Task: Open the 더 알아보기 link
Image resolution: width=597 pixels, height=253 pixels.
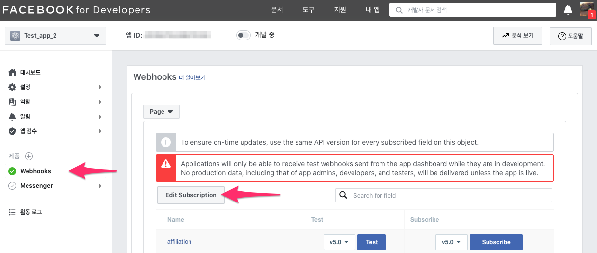Action: (192, 77)
